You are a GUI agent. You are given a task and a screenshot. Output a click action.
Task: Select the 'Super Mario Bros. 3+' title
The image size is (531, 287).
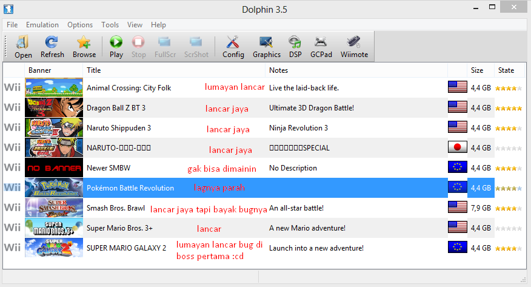(x=119, y=228)
